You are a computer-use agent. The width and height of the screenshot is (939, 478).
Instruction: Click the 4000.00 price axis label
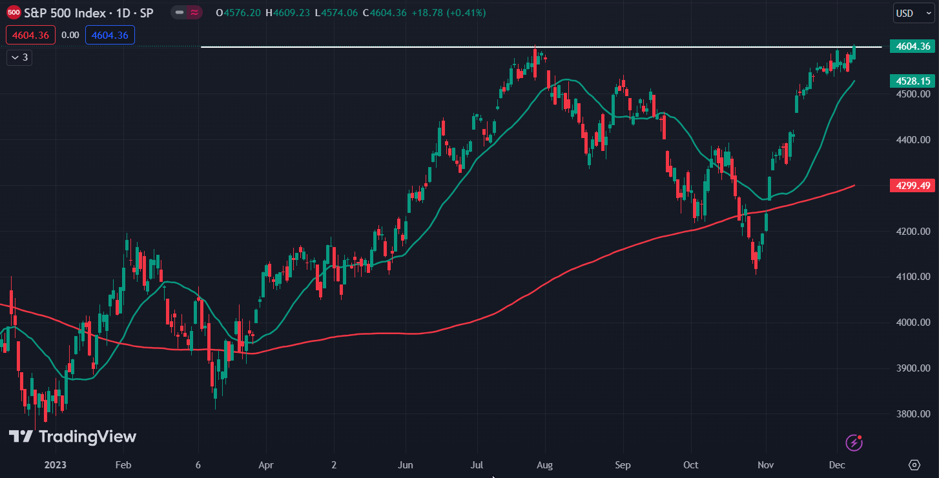click(x=914, y=323)
